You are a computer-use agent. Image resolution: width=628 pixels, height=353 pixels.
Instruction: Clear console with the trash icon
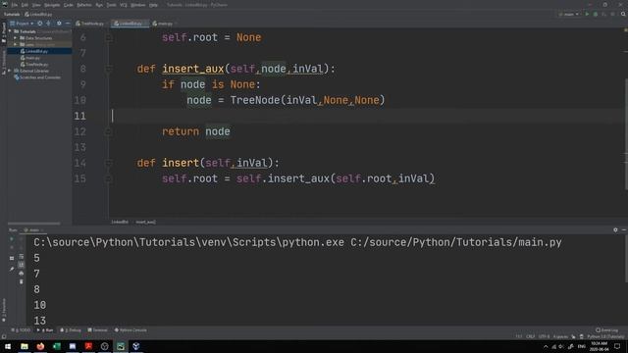pyautogui.click(x=22, y=281)
